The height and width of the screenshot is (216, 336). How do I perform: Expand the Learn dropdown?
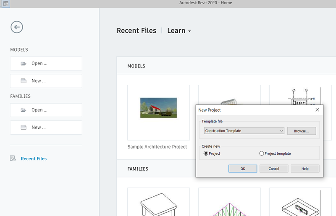tap(179, 31)
